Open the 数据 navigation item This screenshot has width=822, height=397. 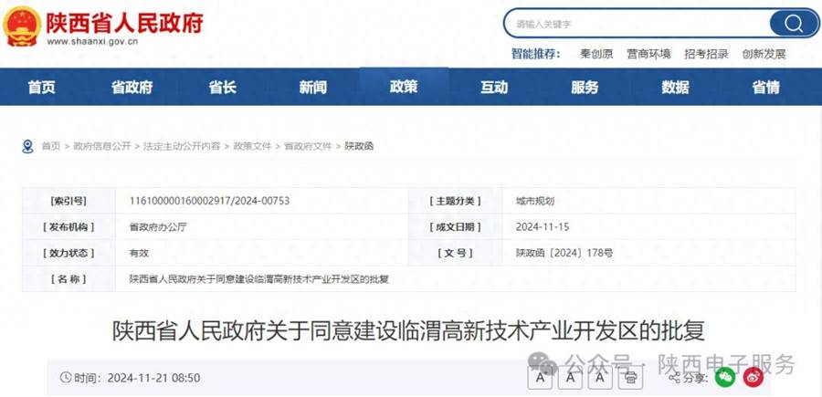point(675,88)
